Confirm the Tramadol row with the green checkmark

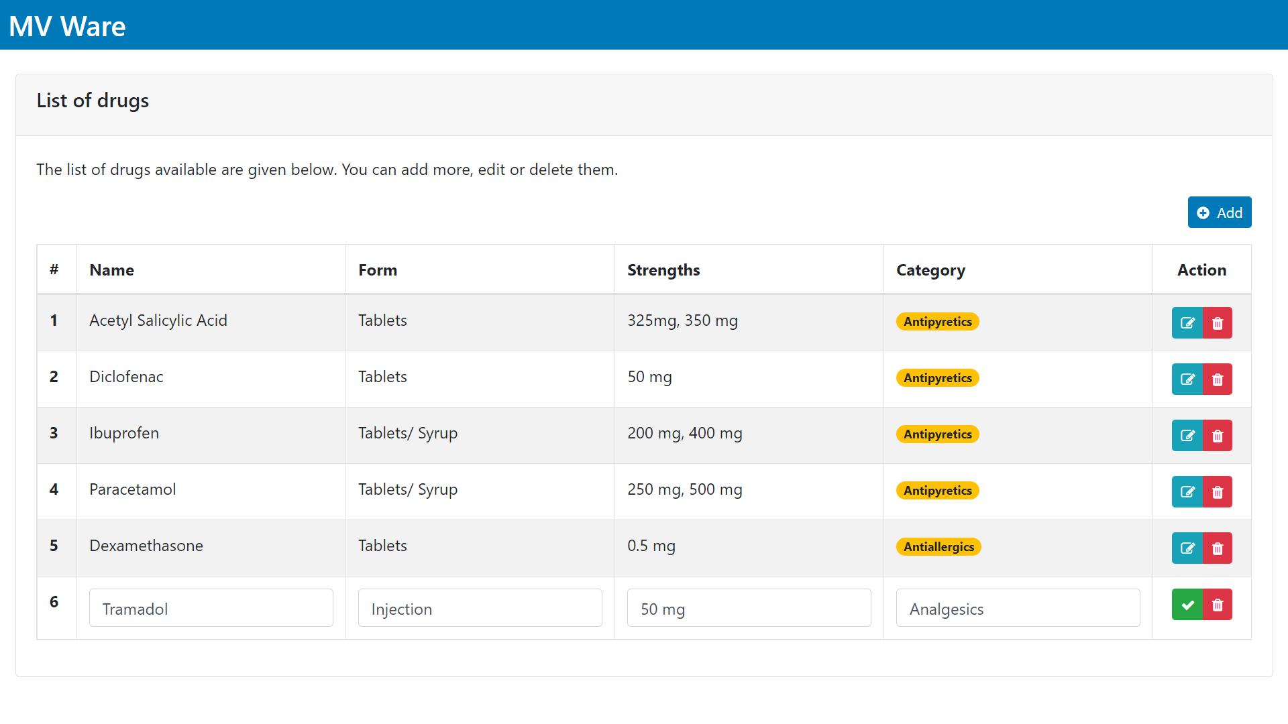[x=1187, y=604]
